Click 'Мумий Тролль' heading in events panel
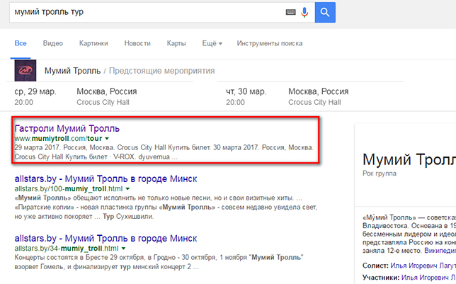456x284 pixels. (72, 71)
